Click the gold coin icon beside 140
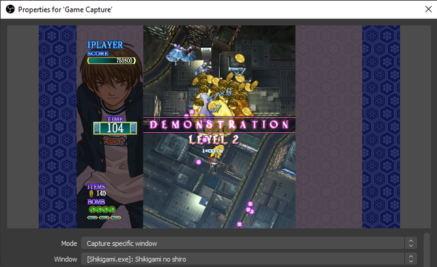Image resolution: width=437 pixels, height=267 pixels. (91, 193)
